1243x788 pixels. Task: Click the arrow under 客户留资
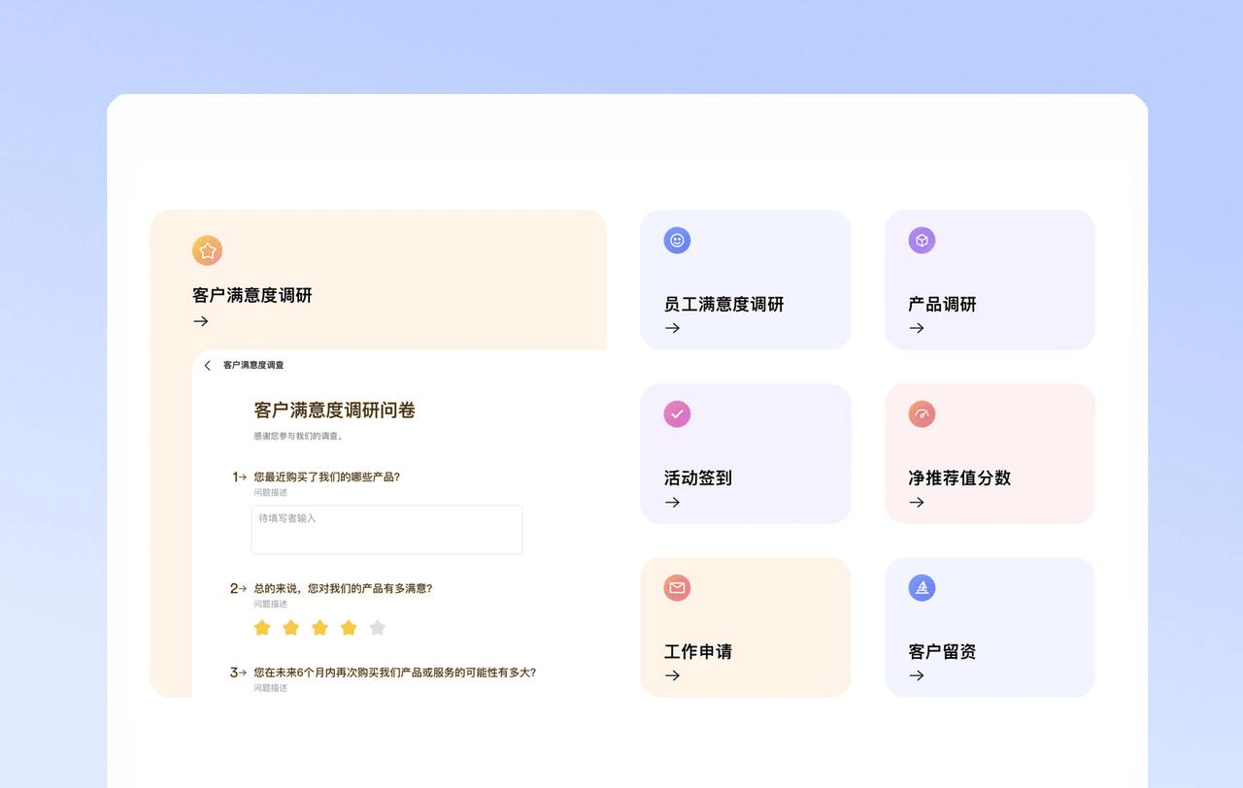point(917,675)
